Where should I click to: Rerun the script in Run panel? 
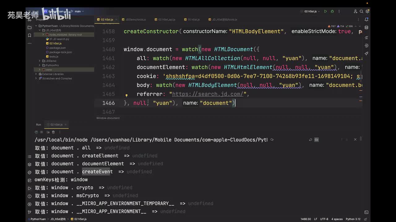(x=36, y=132)
